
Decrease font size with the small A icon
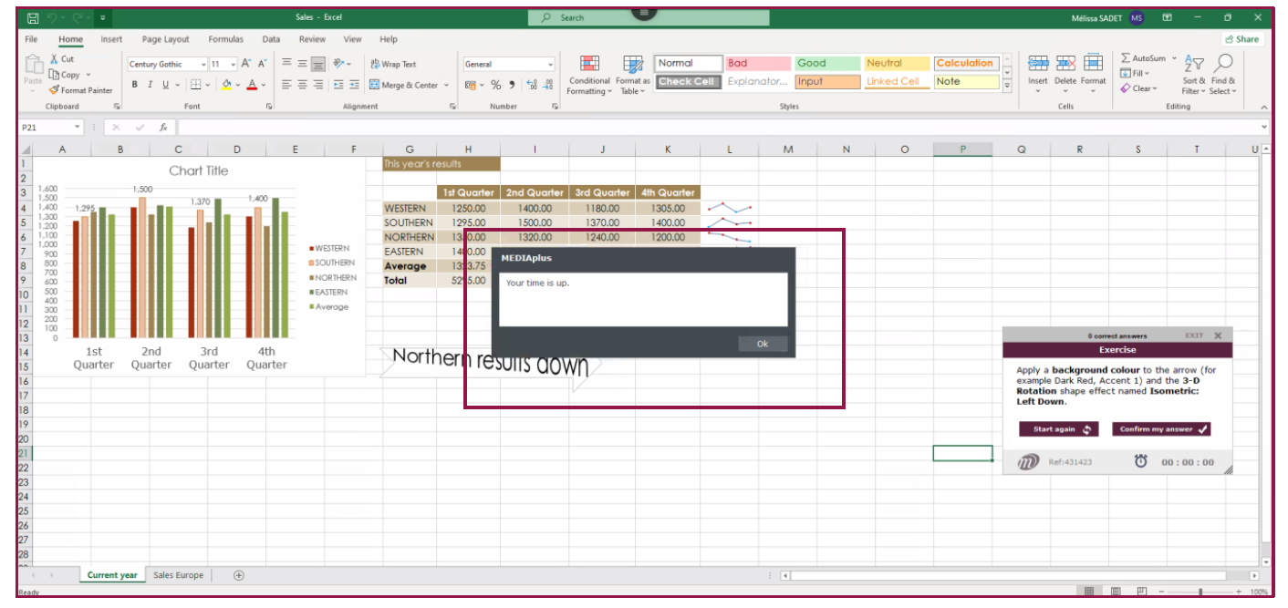[262, 64]
